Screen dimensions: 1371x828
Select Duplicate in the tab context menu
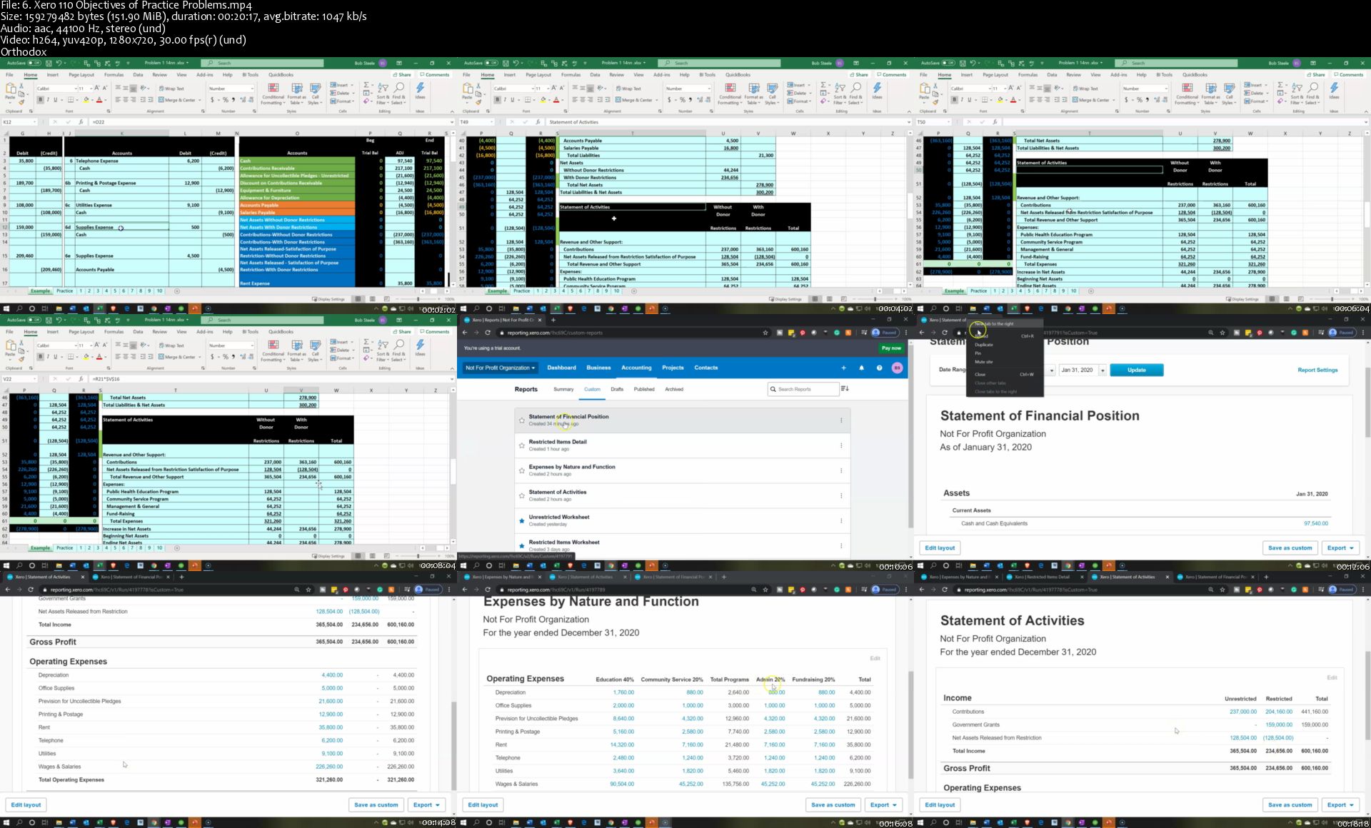984,345
